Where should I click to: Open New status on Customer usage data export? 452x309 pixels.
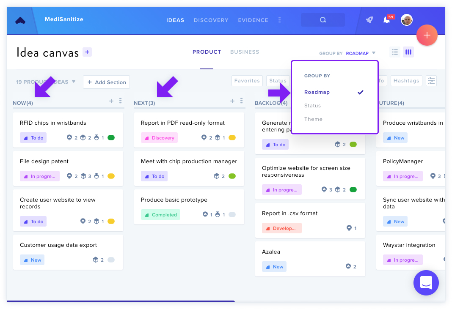(x=32, y=260)
